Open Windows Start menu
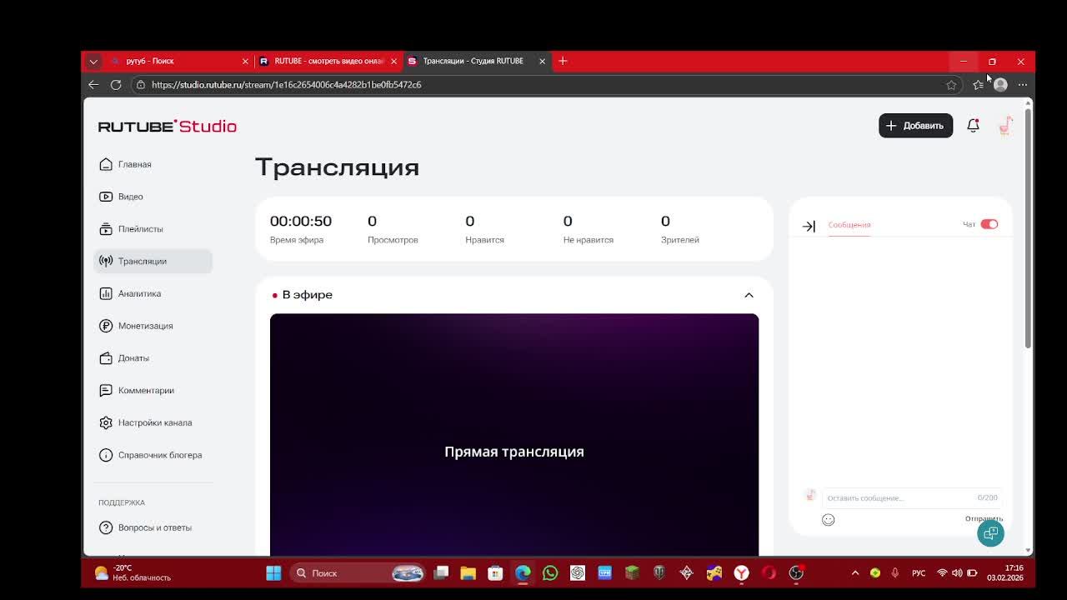This screenshot has width=1067, height=600. 273,572
